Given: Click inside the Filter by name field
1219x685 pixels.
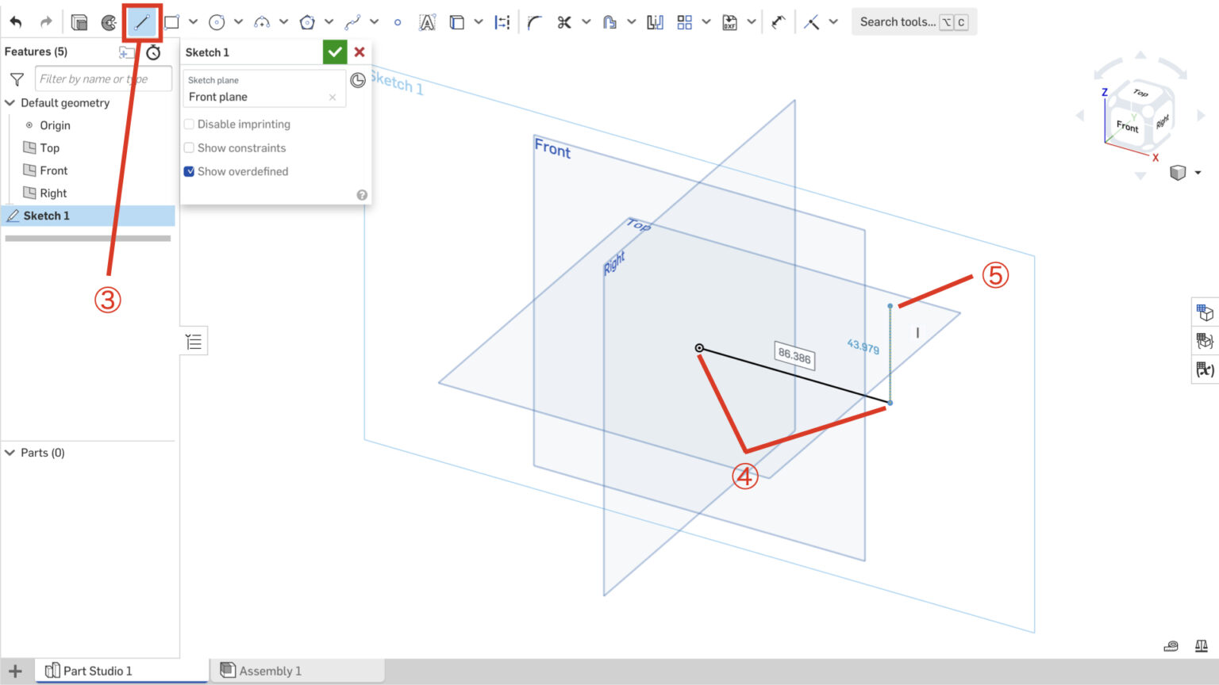Looking at the screenshot, I should tap(103, 78).
